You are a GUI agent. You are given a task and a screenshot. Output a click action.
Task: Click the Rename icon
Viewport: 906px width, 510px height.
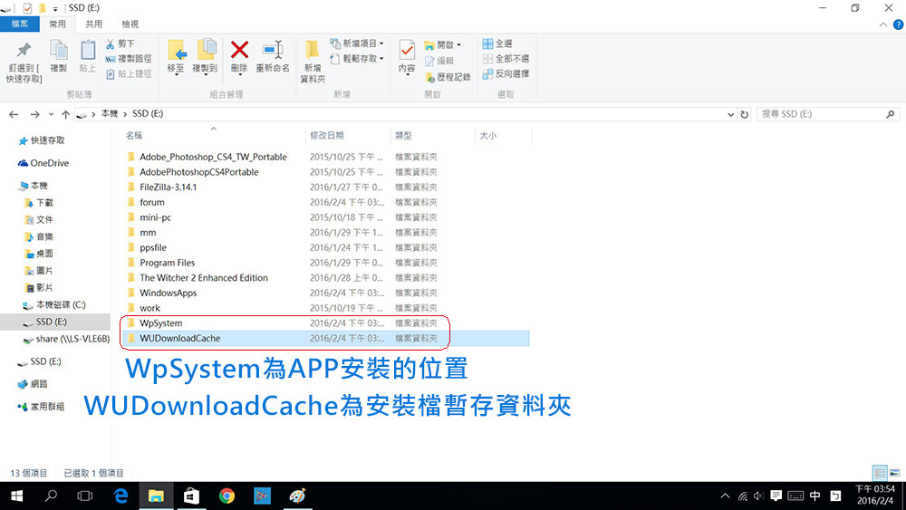tap(273, 50)
